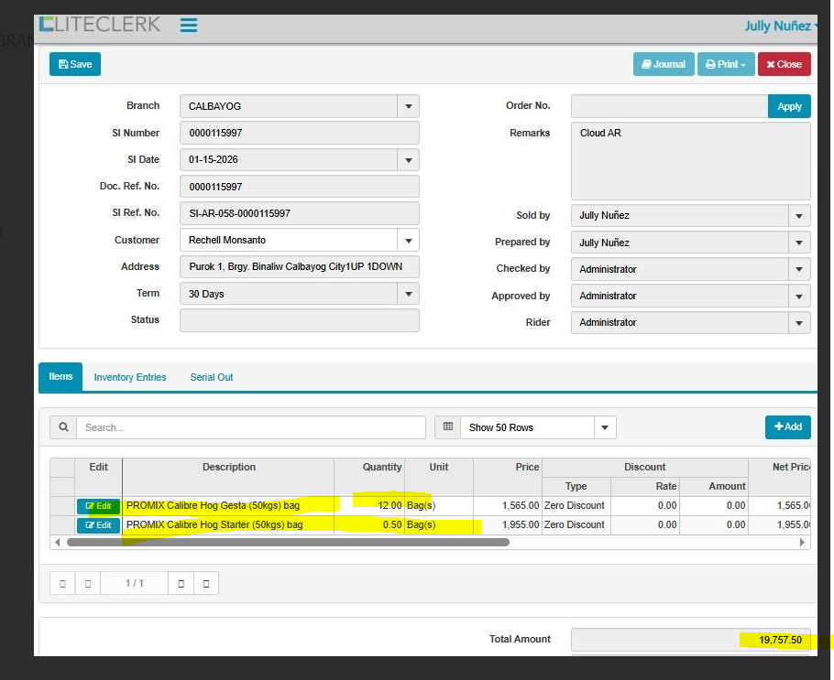Open the Term dropdown arrow

[x=408, y=294]
